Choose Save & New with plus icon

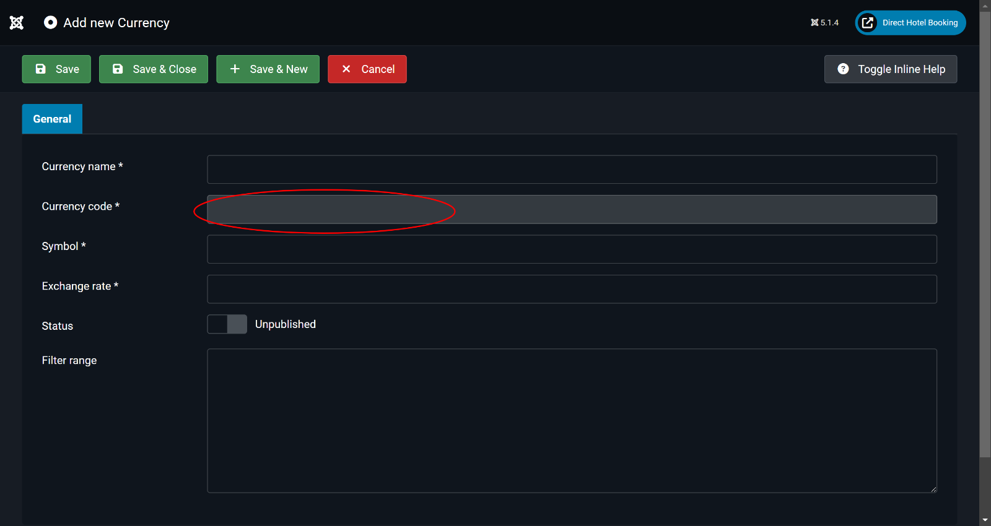click(x=268, y=69)
